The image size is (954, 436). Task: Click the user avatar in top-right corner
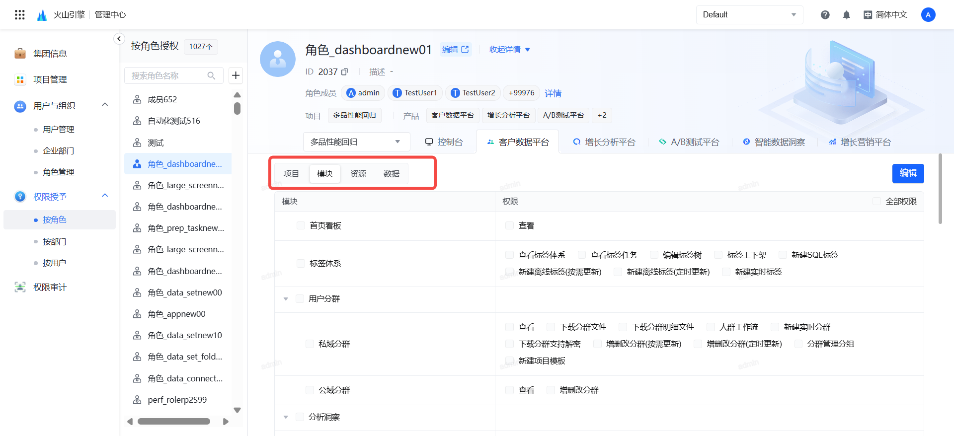(x=928, y=15)
